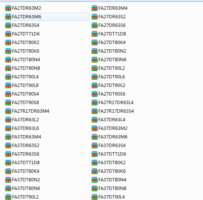Click the archive icon beside FA27DR63M4

[x=95, y=8]
